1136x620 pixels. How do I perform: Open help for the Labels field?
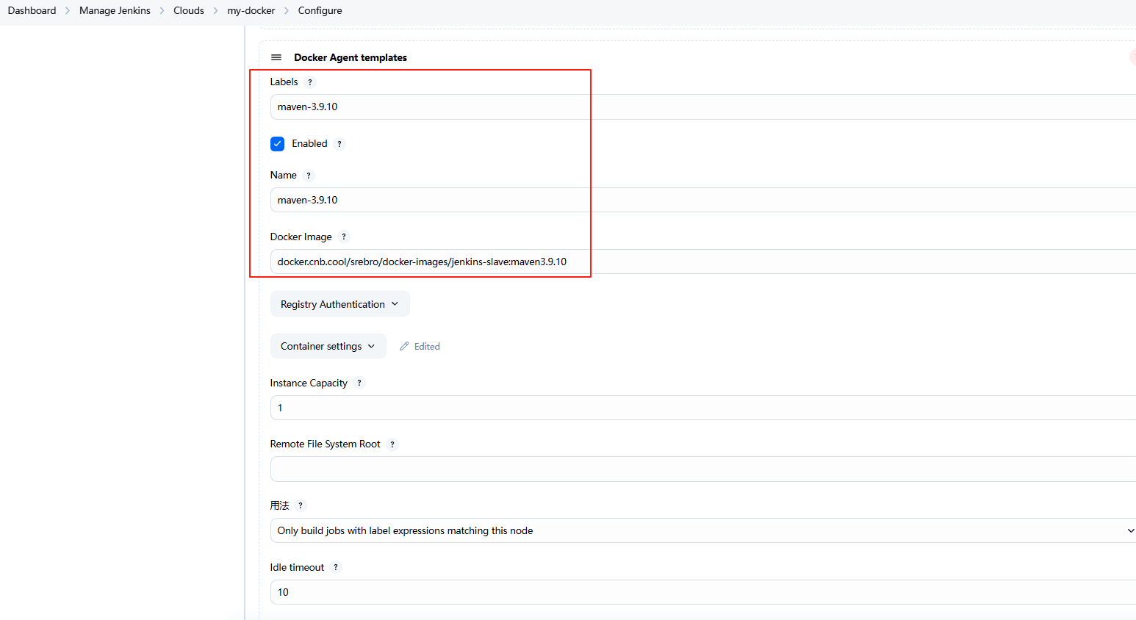click(310, 82)
